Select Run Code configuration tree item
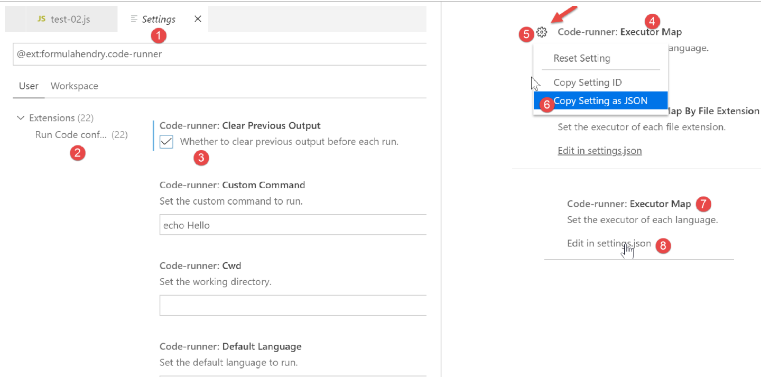The width and height of the screenshot is (761, 377). pyautogui.click(x=71, y=135)
